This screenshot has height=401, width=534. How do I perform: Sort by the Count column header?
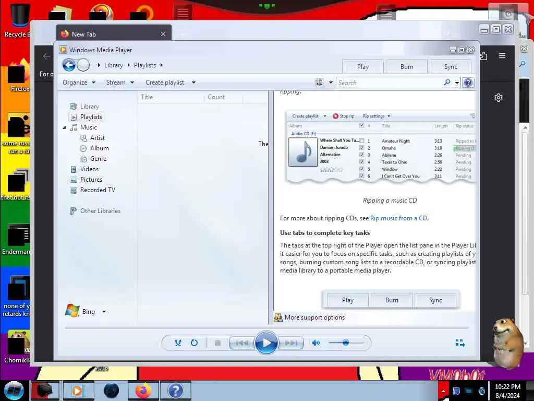(x=223, y=97)
